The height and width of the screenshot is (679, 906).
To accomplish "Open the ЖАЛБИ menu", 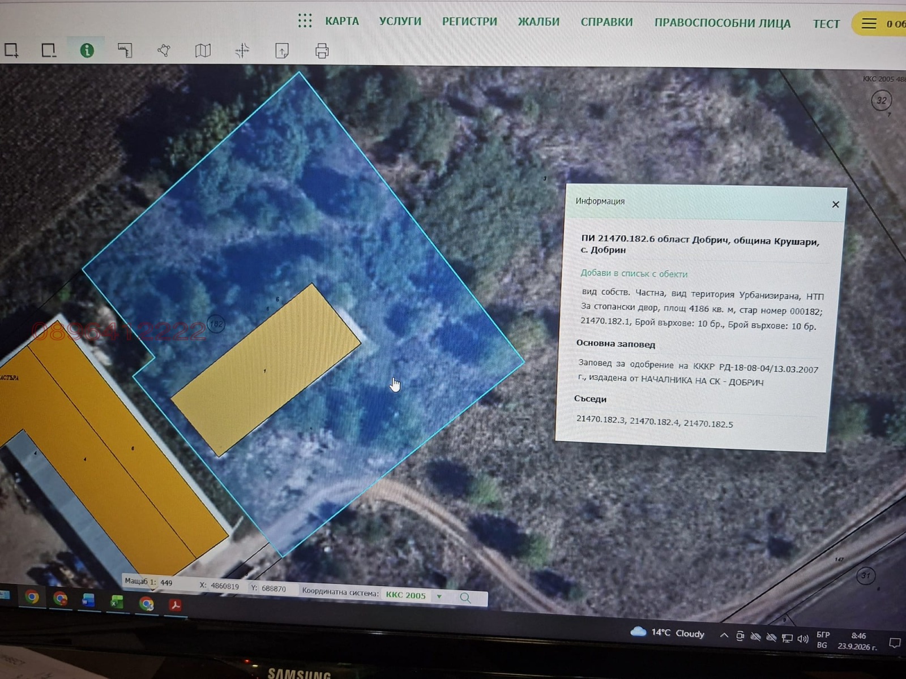I will (539, 22).
